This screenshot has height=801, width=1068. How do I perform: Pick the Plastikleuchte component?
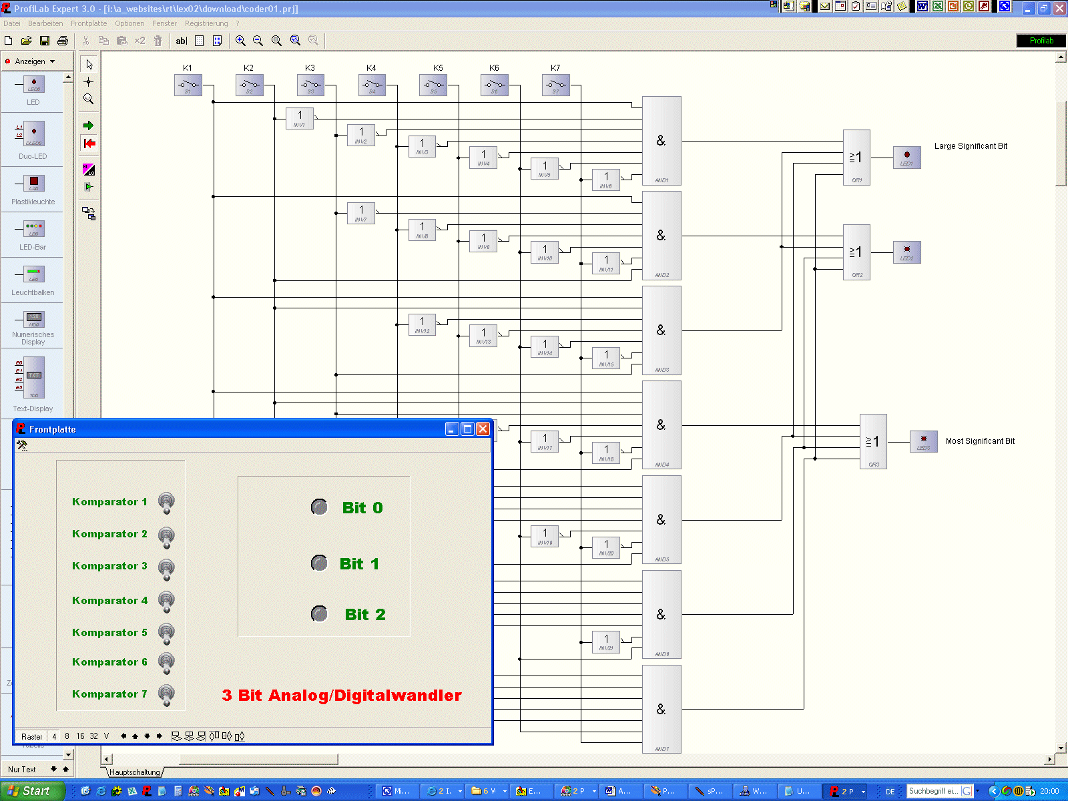[33, 189]
